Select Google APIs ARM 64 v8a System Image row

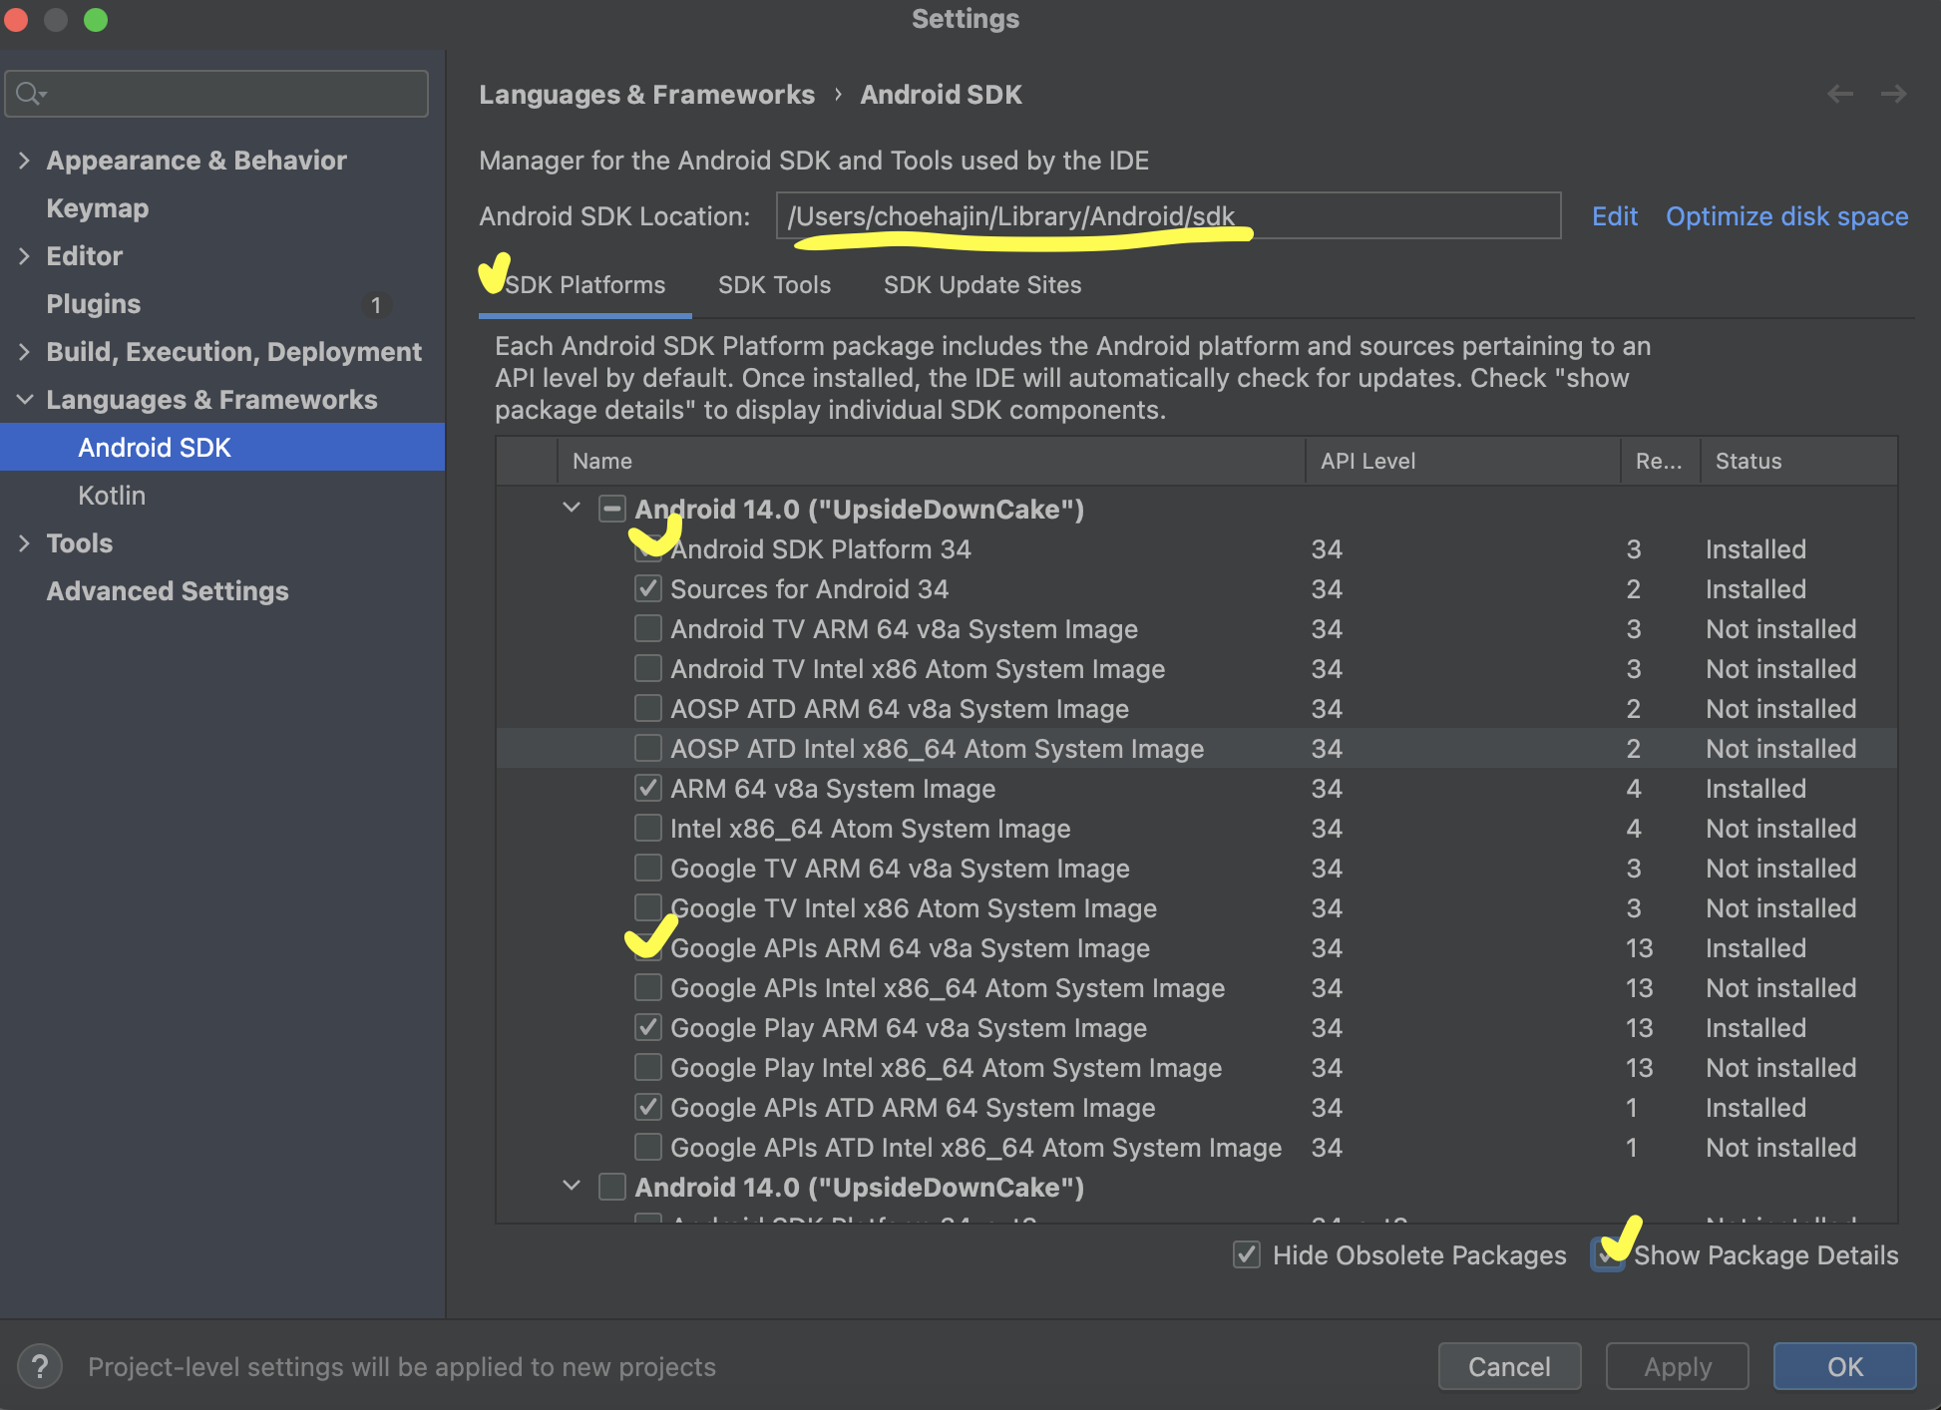click(x=1197, y=948)
